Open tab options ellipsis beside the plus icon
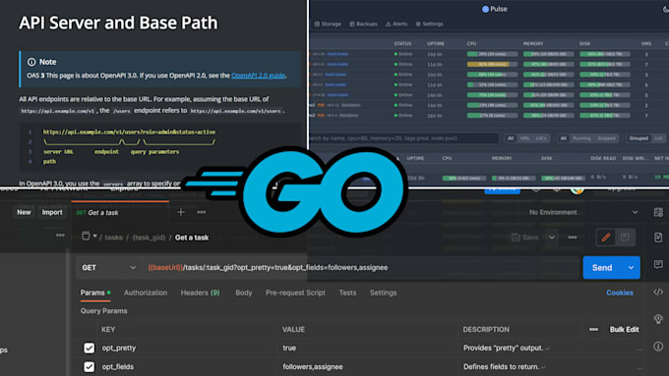 202,212
